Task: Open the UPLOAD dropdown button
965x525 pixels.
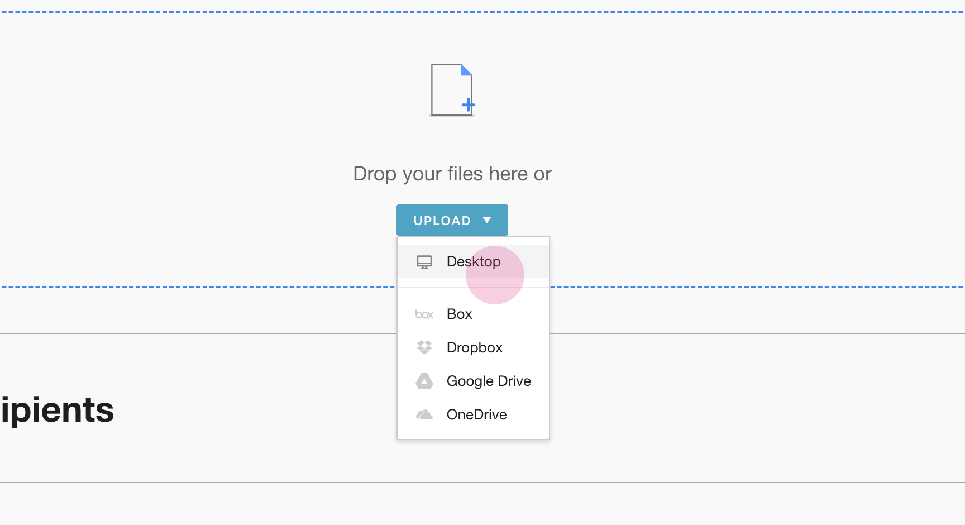Action: pos(452,220)
